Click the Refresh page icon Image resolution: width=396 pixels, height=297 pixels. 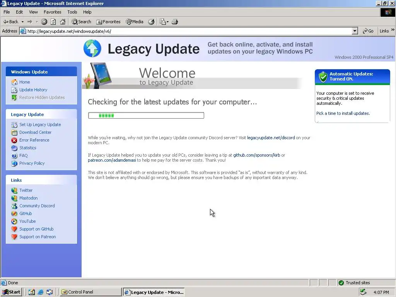(x=53, y=22)
